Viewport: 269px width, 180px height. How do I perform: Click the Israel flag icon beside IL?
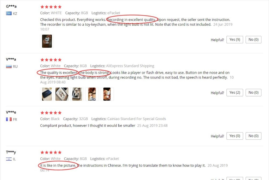(9, 159)
